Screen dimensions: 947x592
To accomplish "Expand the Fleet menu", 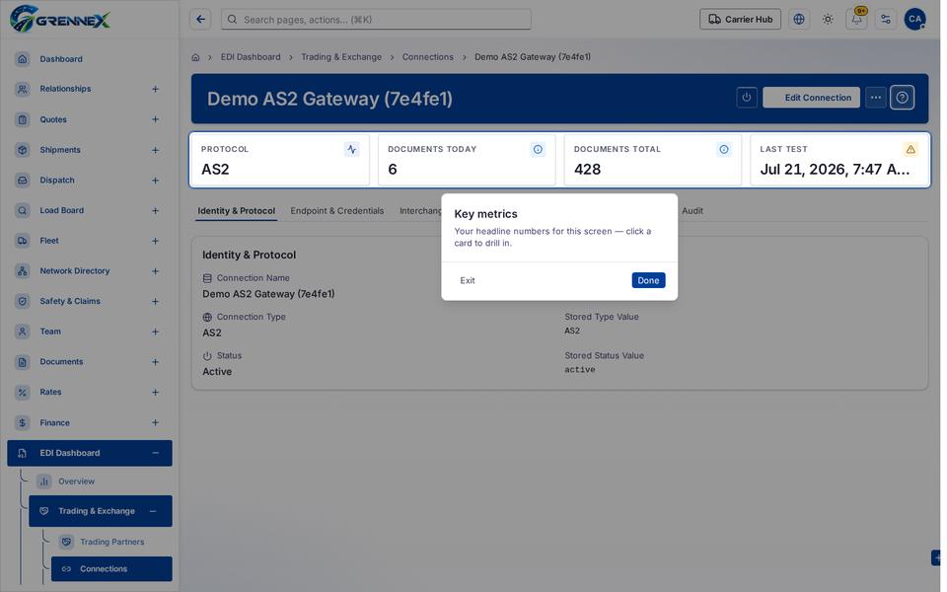I will tap(155, 241).
